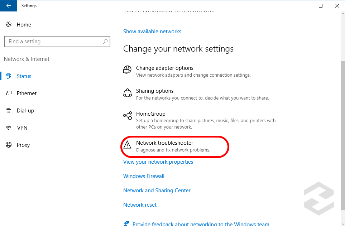The width and height of the screenshot is (345, 226).
Task: Click the back arrow in title bar
Action: click(9, 6)
